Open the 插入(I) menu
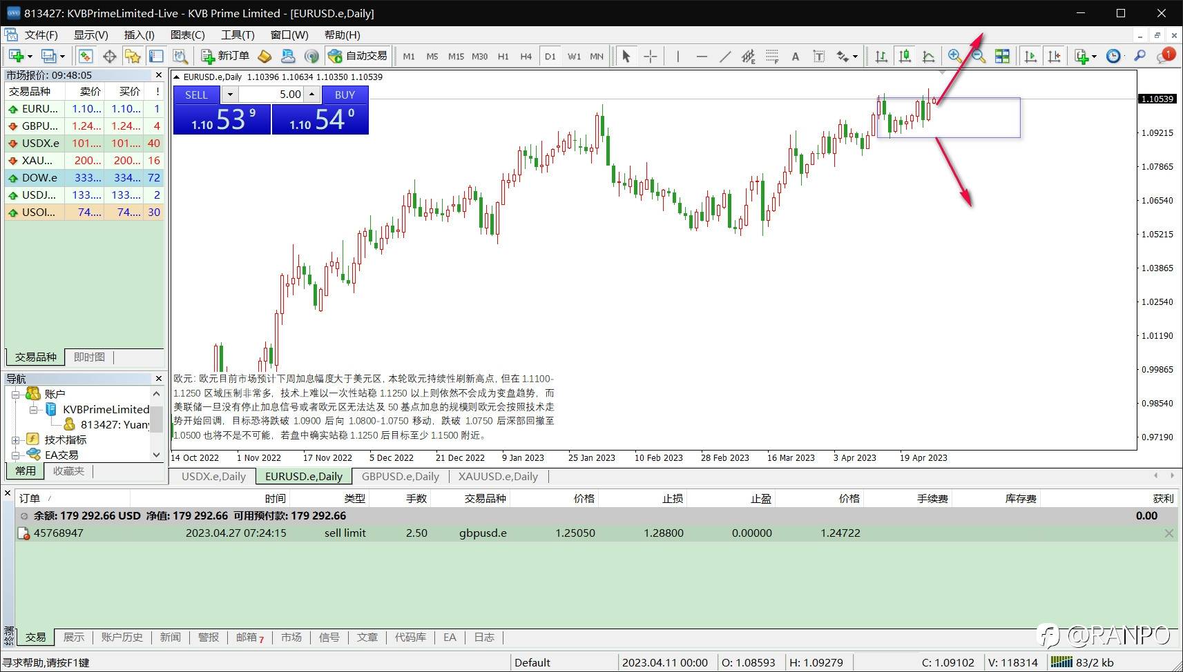The image size is (1183, 672). [x=139, y=34]
